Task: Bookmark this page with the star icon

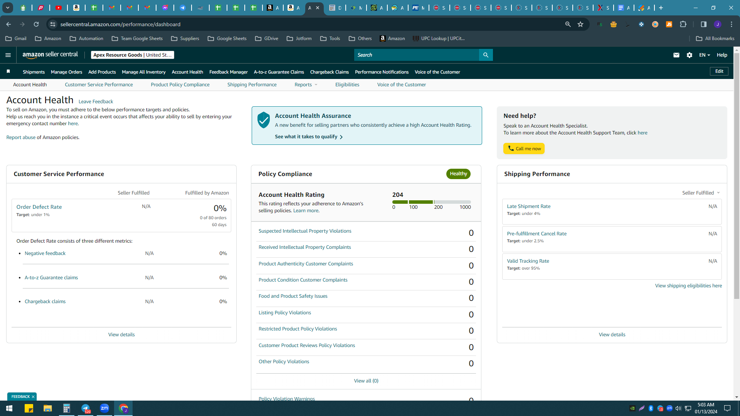Action: coord(580,24)
